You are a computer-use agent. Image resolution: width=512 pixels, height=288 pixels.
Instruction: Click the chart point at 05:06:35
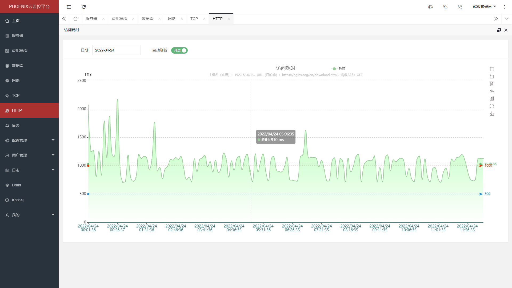coord(250,171)
